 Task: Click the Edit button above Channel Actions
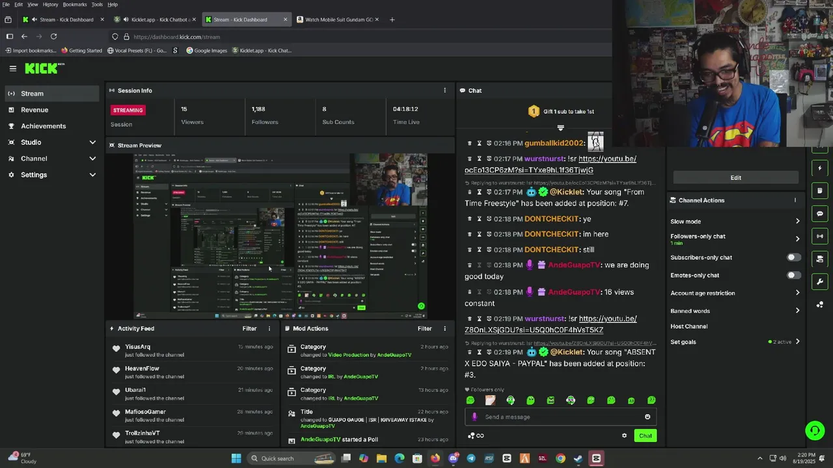(x=735, y=177)
